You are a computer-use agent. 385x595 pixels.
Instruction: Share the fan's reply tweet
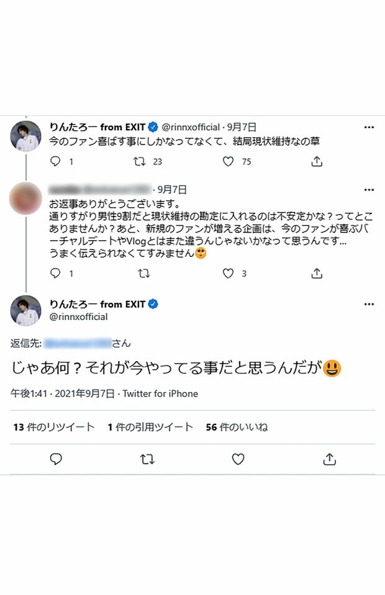point(317,273)
